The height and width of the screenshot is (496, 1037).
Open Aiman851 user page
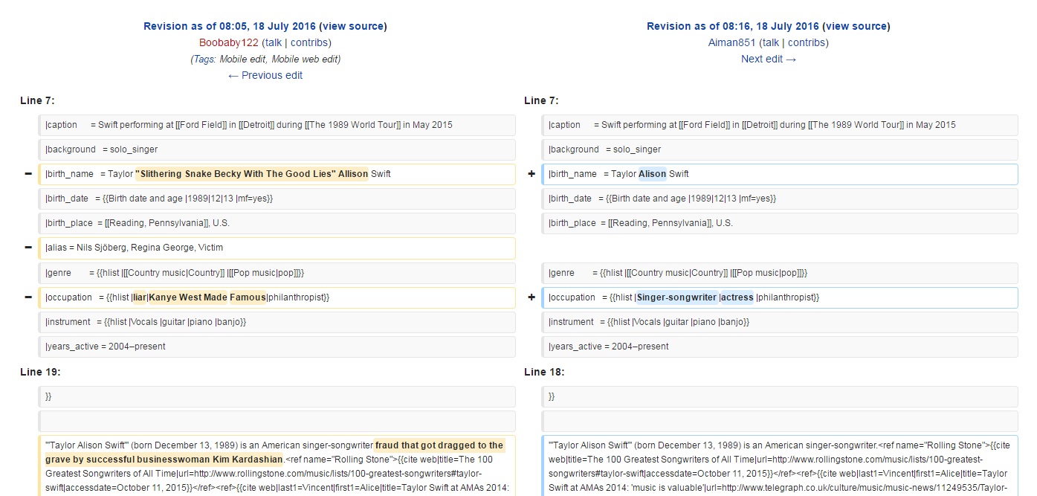point(732,42)
